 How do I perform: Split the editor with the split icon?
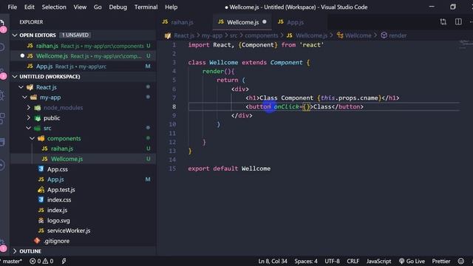[x=458, y=21]
